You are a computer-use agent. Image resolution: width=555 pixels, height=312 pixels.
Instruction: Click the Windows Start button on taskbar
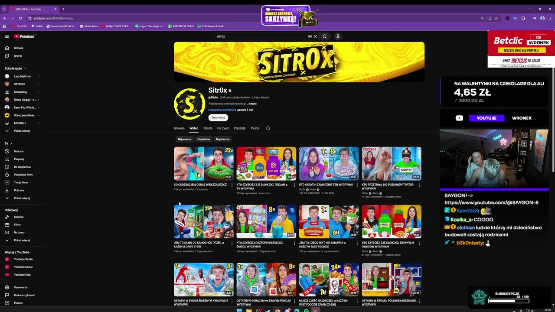[x=239, y=310]
